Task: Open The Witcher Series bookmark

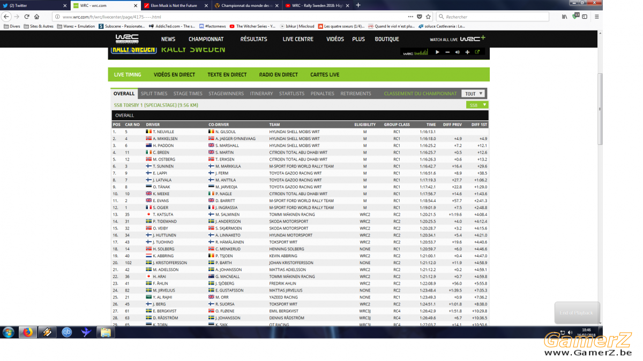Action: coord(252,26)
